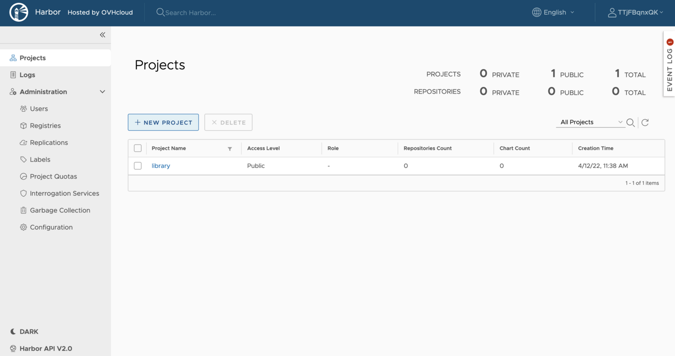Open the library project
The height and width of the screenshot is (356, 675).
(161, 165)
